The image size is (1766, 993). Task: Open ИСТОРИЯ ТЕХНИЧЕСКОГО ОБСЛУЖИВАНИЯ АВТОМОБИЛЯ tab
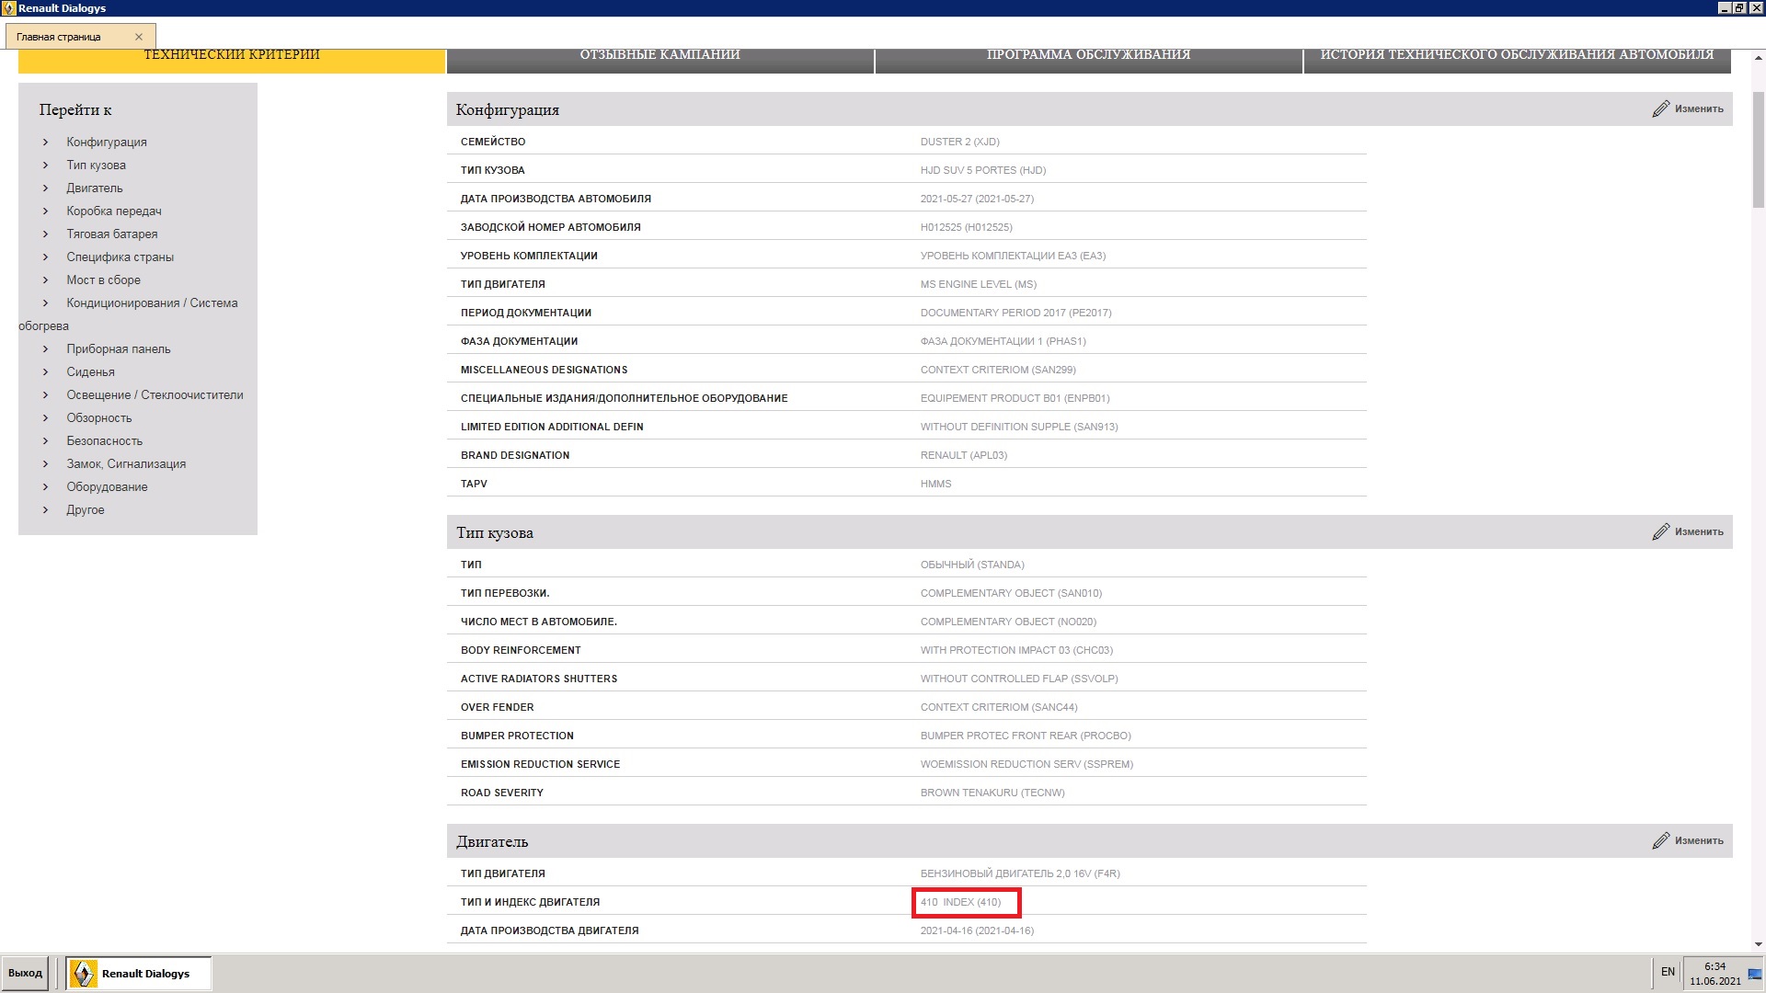pyautogui.click(x=1517, y=60)
